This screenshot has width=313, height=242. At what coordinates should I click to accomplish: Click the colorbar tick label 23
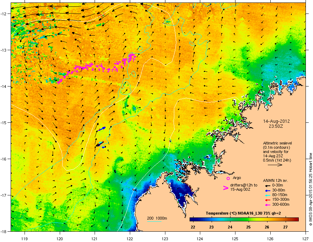point(211,227)
